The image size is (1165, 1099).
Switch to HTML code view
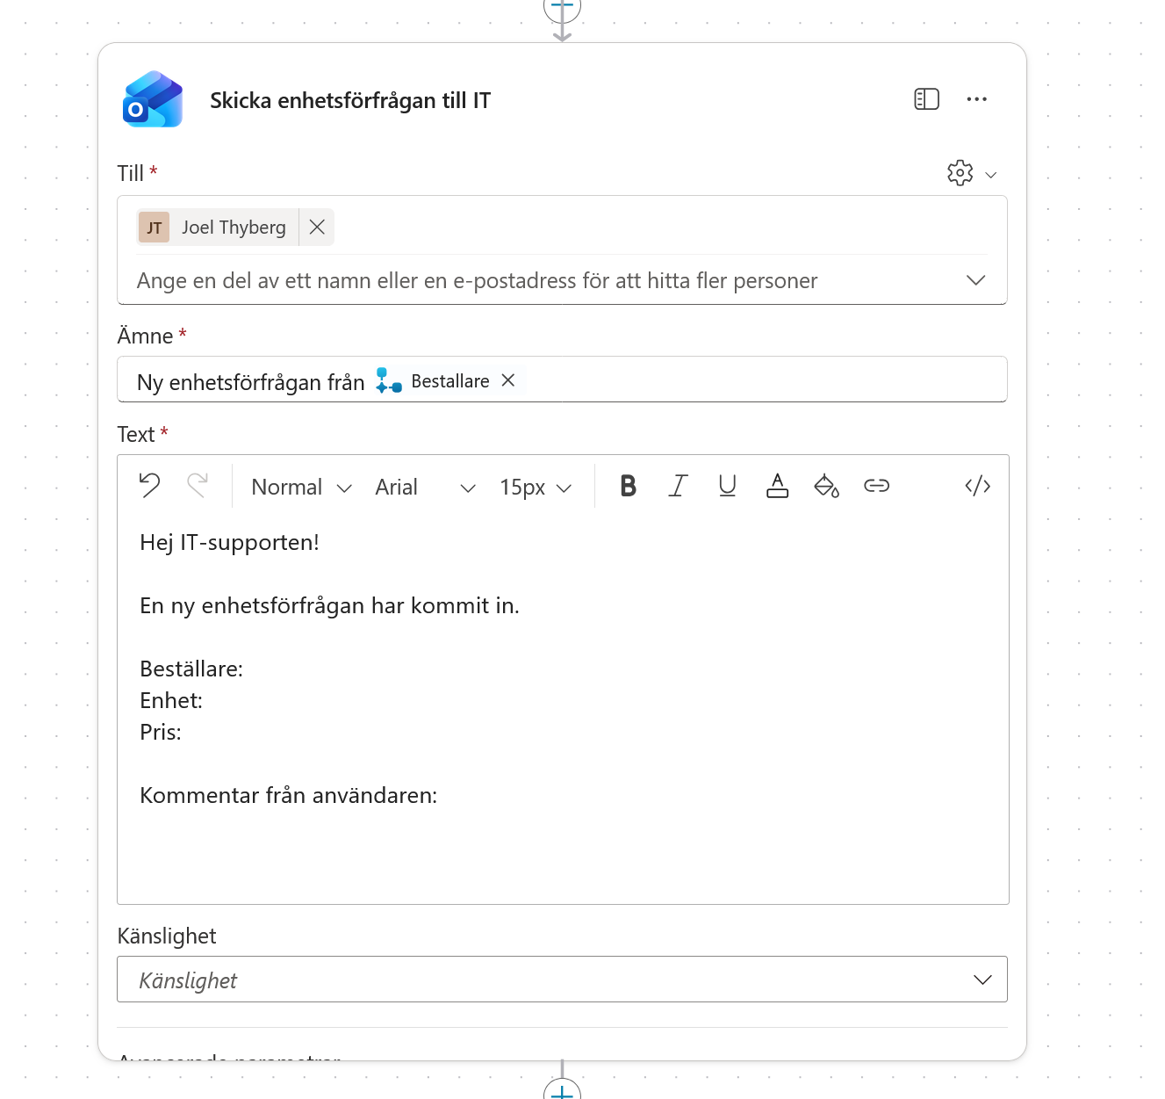(977, 486)
